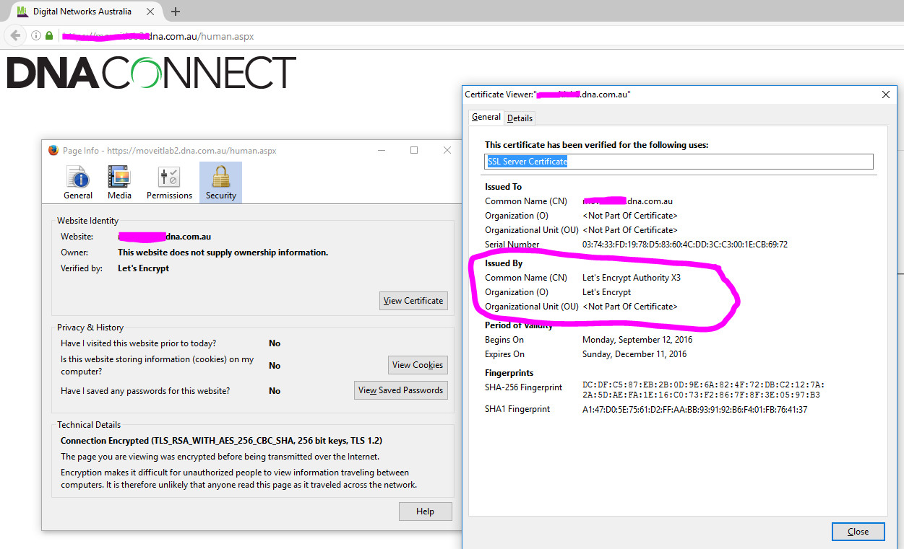This screenshot has width=904, height=549.
Task: Click the Expires On date Sunday, December 11, 2016
Action: pos(636,354)
